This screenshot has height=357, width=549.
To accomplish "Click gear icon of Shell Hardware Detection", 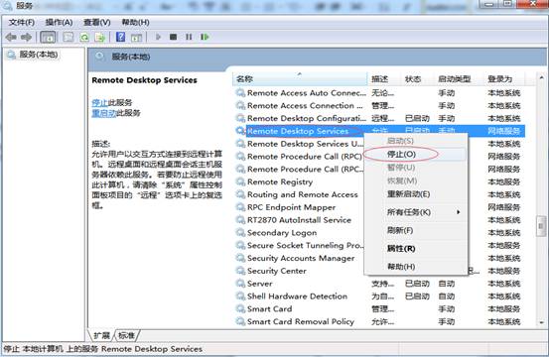I will click(240, 297).
